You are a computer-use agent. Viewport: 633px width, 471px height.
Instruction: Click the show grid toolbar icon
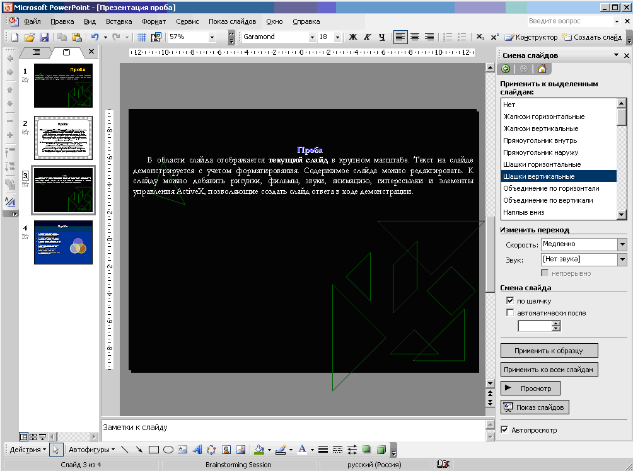pyautogui.click(x=142, y=37)
